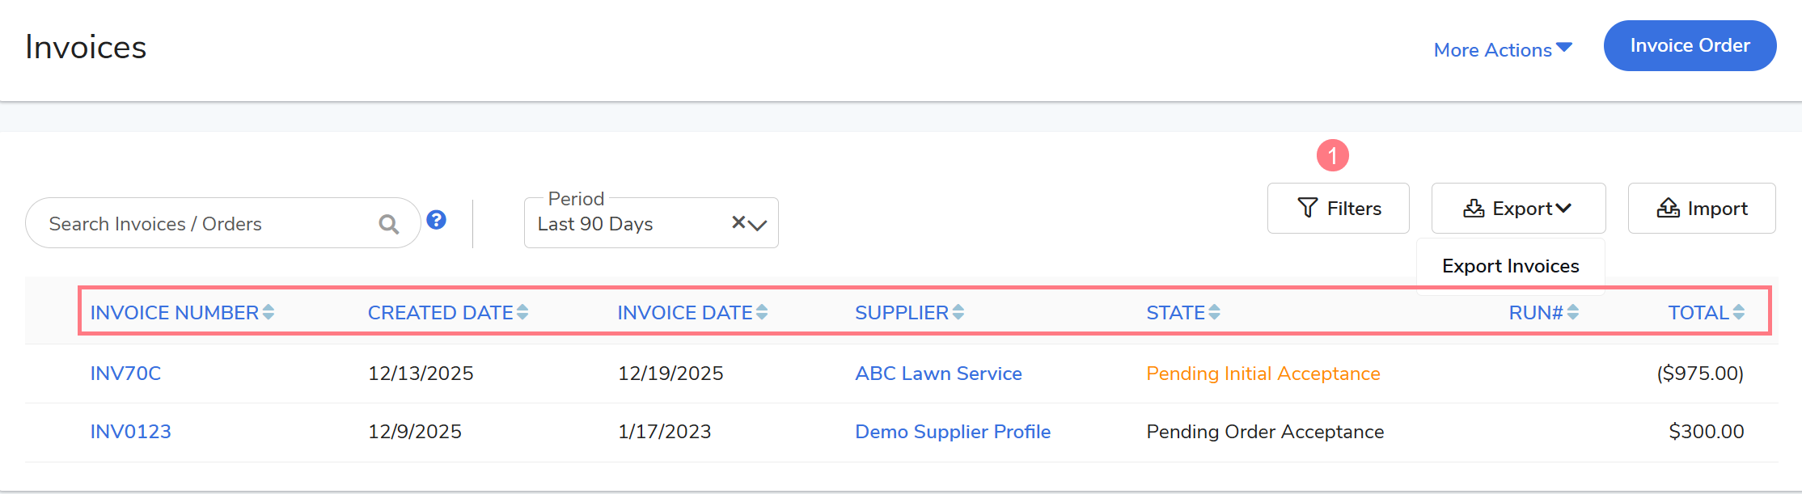Open the Filters panel
Image resolution: width=1802 pixels, height=494 pixels.
1338,209
